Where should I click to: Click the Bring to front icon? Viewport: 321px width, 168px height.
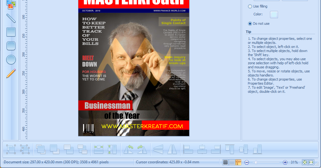click(41, 149)
